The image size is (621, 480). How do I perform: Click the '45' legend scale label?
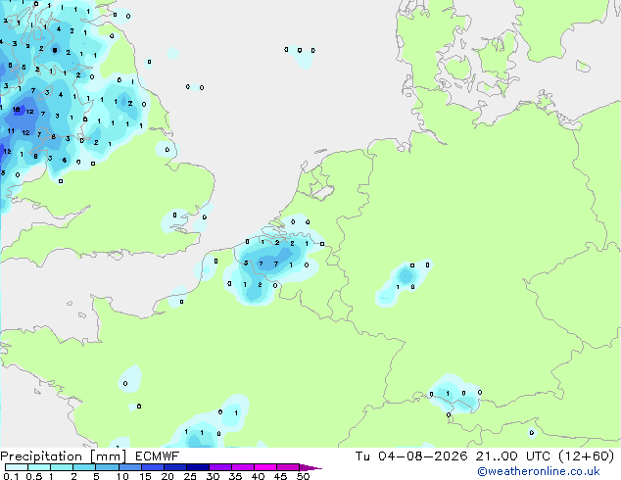coord(281,476)
